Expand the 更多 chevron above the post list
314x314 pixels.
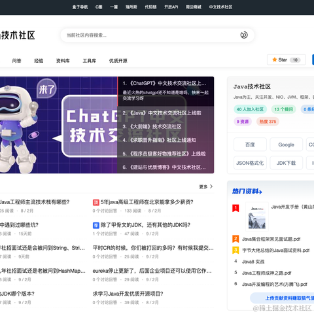pyautogui.click(x=211, y=186)
